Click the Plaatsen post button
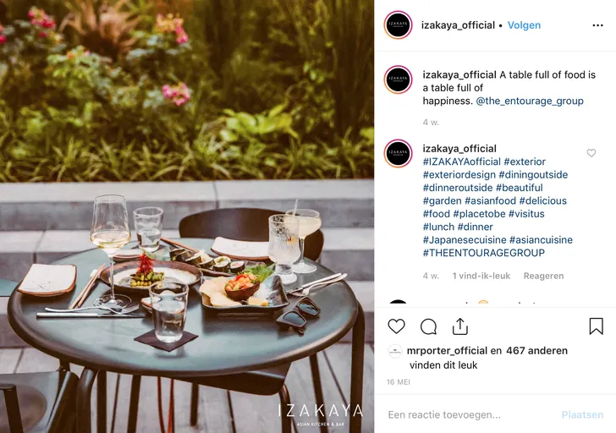Screen dimensions: 616x433 tap(582, 414)
